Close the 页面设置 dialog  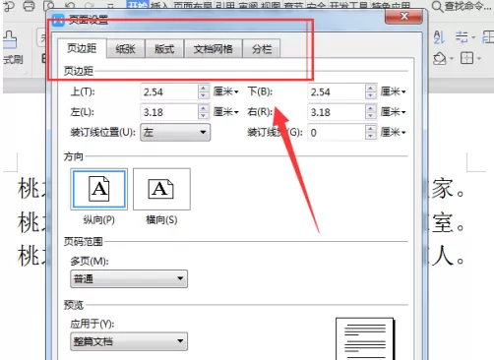(403, 17)
